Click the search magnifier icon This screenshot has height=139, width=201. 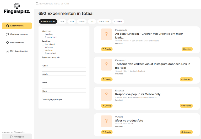click(x=37, y=4)
